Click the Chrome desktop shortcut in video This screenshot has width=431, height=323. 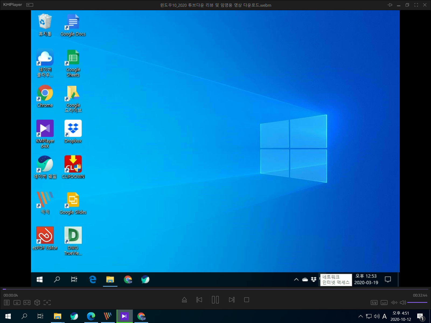45,96
